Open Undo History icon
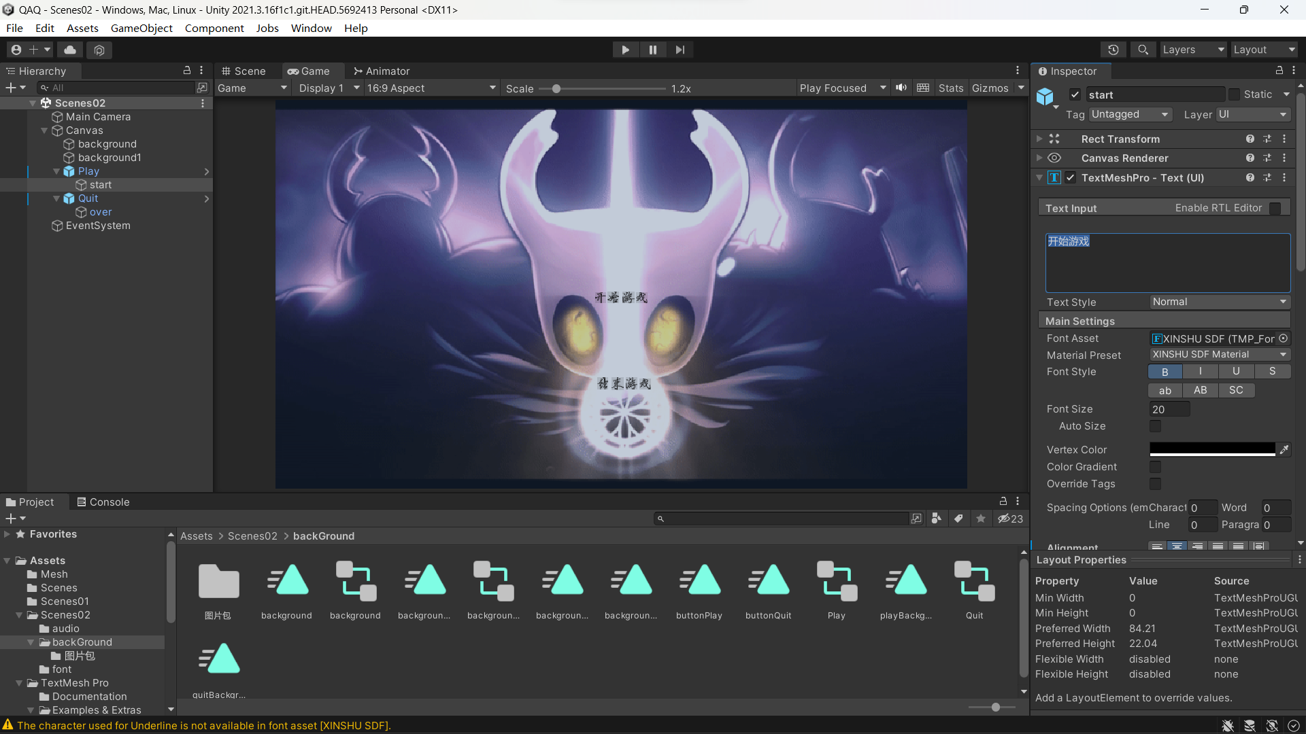The image size is (1306, 734). (1114, 50)
